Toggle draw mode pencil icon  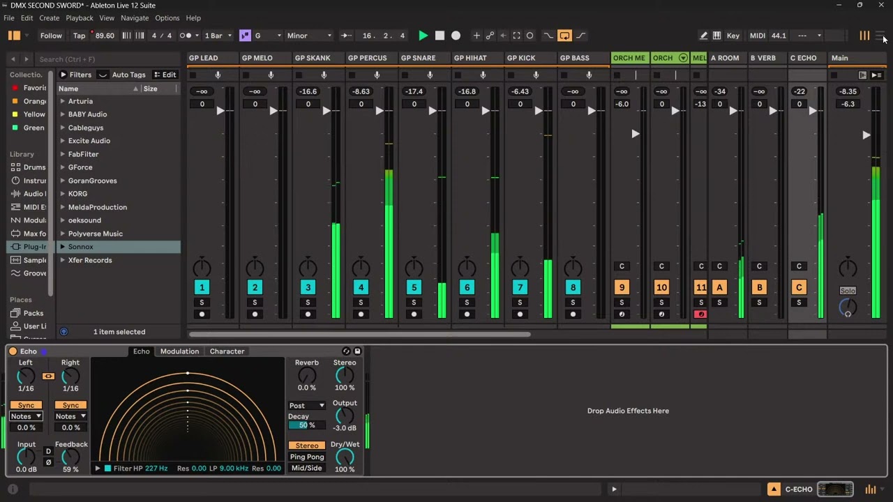coord(703,36)
